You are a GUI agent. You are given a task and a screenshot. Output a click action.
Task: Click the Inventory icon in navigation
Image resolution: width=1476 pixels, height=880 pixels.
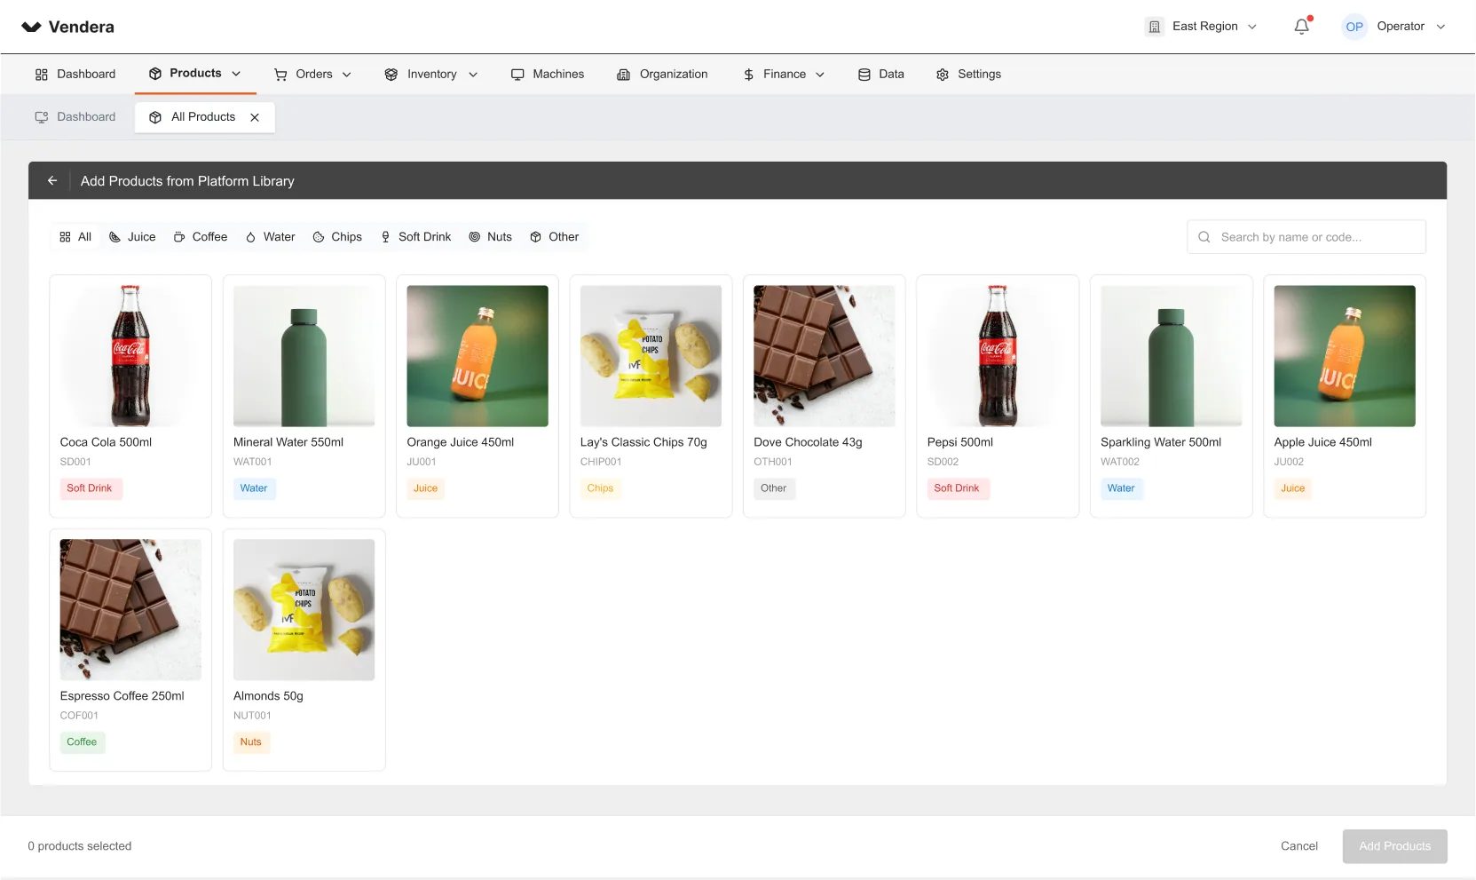(391, 75)
